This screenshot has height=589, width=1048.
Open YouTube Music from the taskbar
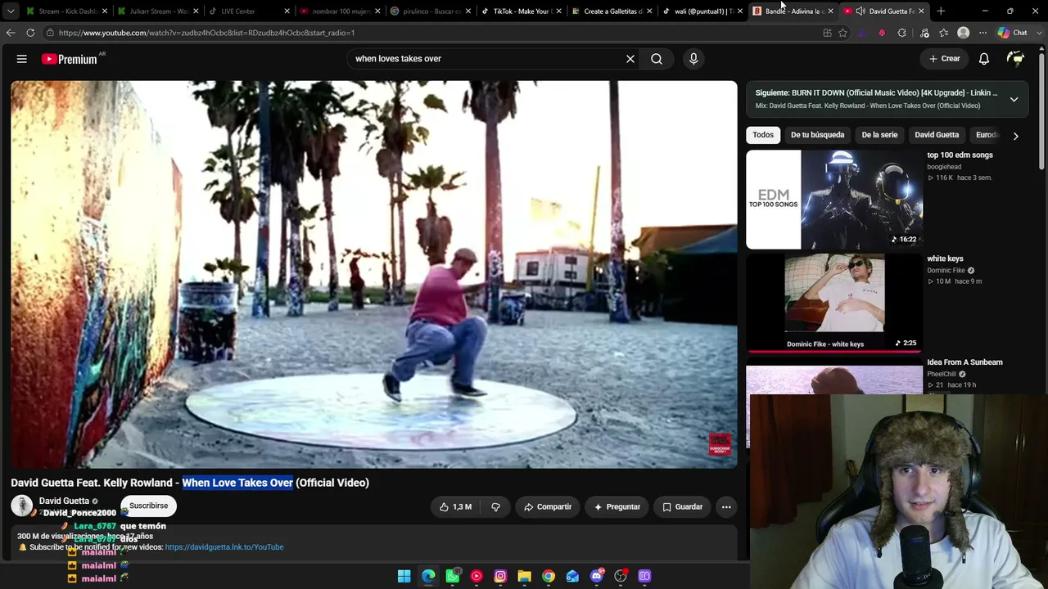point(477,576)
